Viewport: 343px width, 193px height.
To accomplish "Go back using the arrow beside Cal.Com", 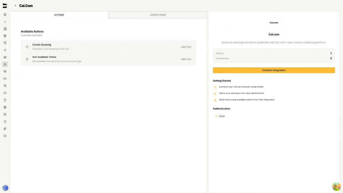I will click(15, 6).
